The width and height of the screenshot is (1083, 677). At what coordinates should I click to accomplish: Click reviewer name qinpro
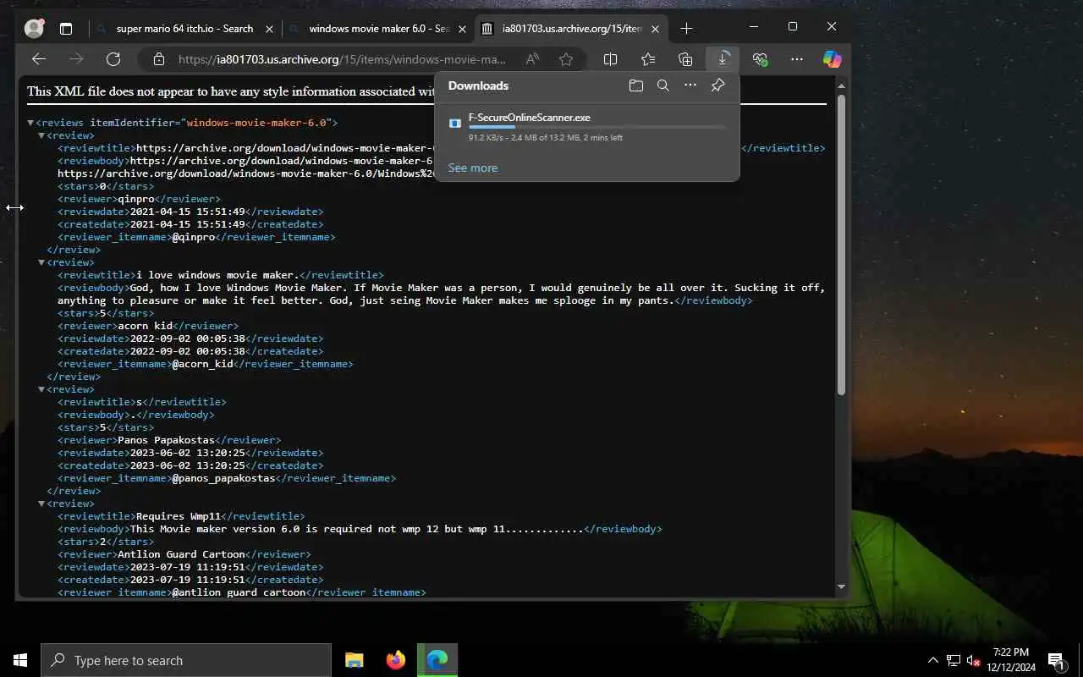(136, 199)
